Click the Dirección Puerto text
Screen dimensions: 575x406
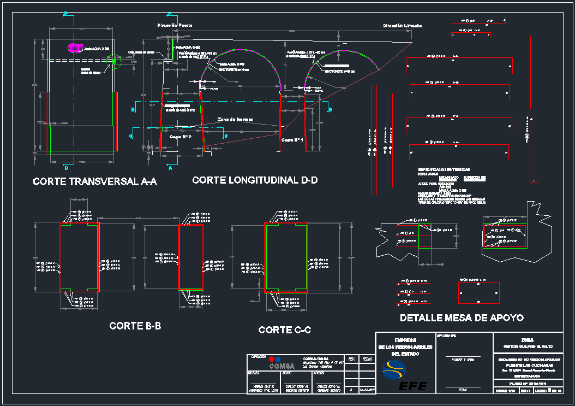click(175, 26)
